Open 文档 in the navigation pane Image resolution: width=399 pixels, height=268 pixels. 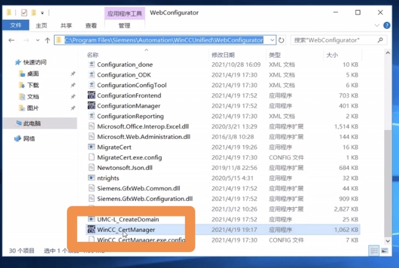[33, 96]
